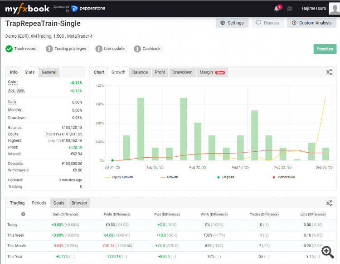Click the green deposit dot on Jul 31

click(x=112, y=160)
